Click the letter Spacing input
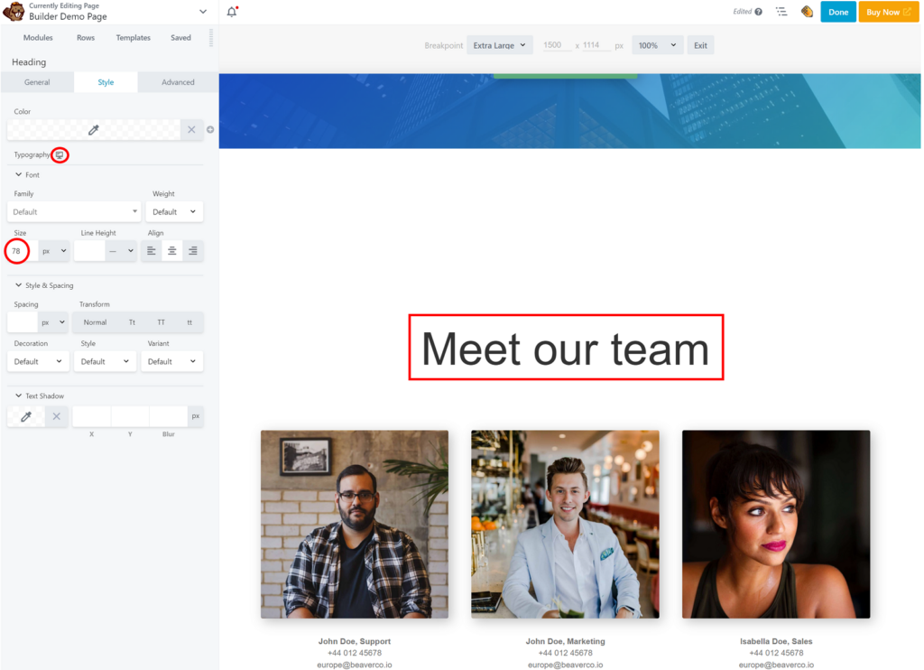 pos(23,322)
